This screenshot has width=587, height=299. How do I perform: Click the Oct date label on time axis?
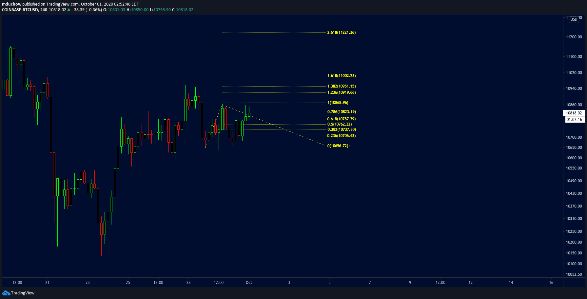pos(249,283)
